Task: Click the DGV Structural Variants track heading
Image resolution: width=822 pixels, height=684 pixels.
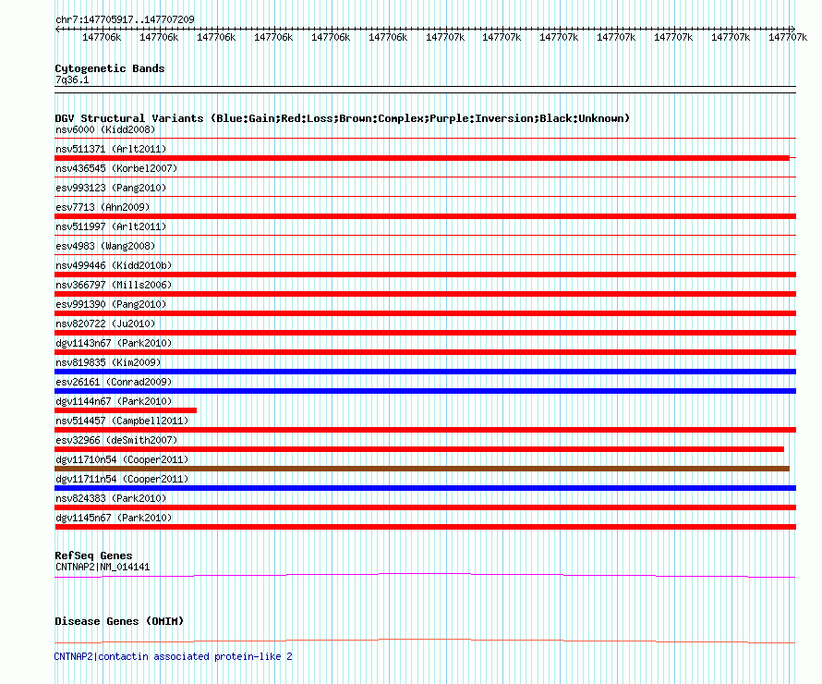Action: coord(343,118)
